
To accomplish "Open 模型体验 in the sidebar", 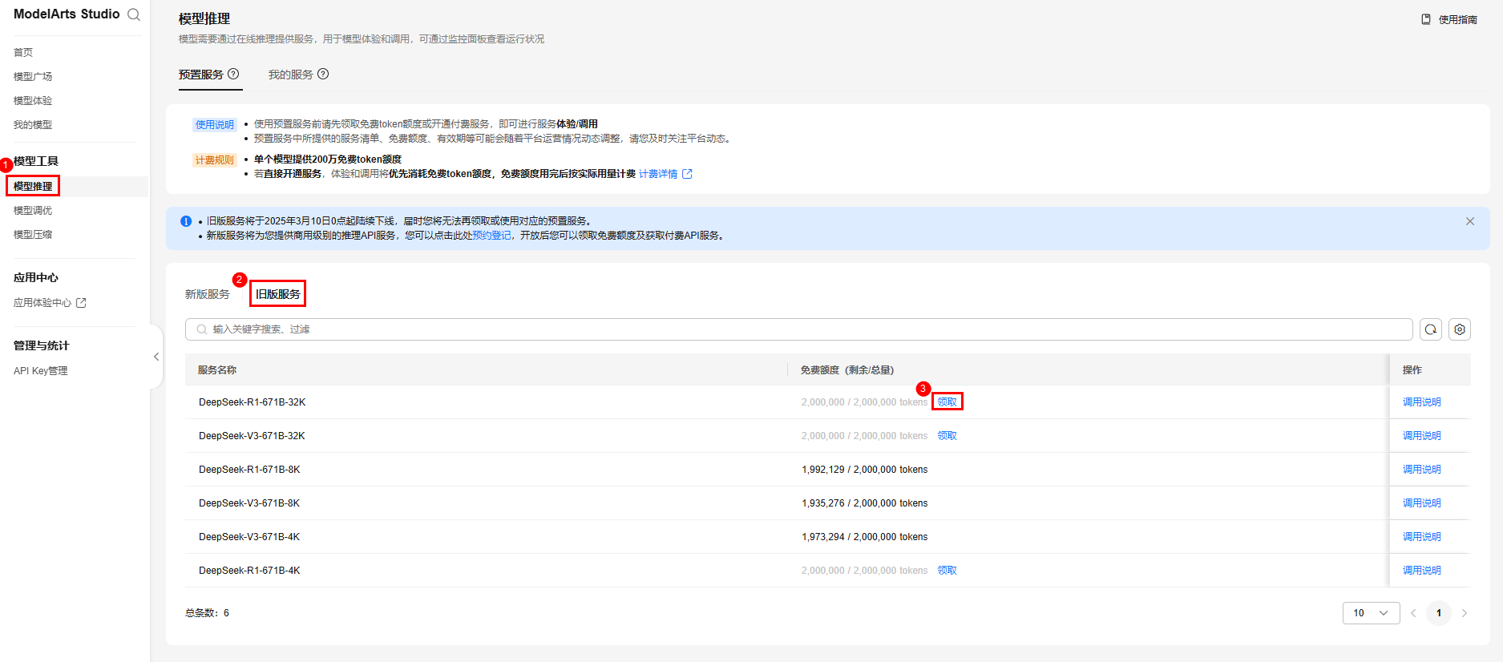I will pos(33,100).
